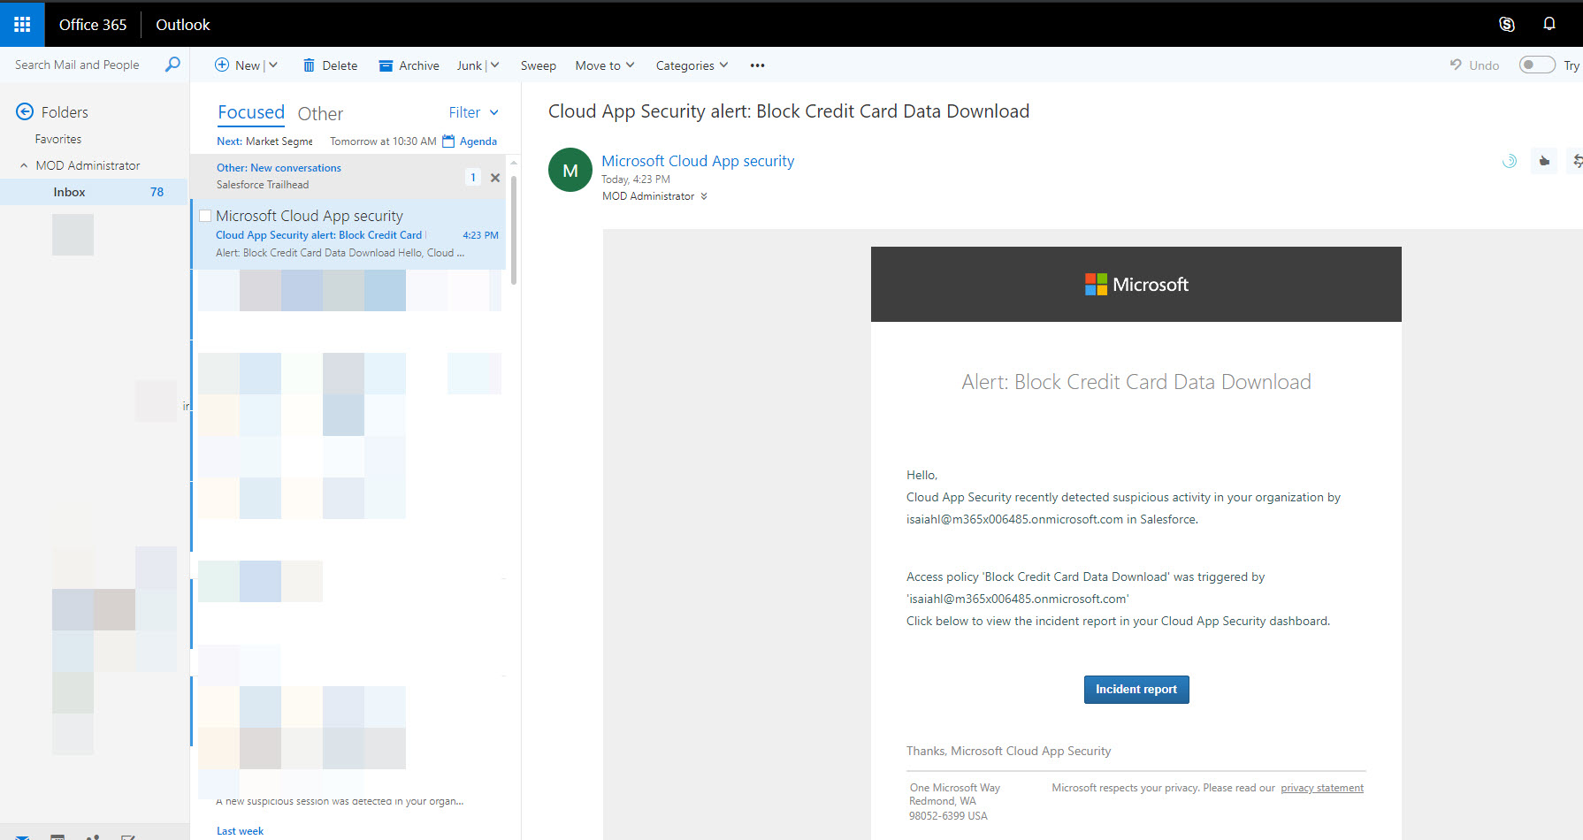
Task: Dismiss the Other: New conversations notice
Action: click(x=495, y=178)
